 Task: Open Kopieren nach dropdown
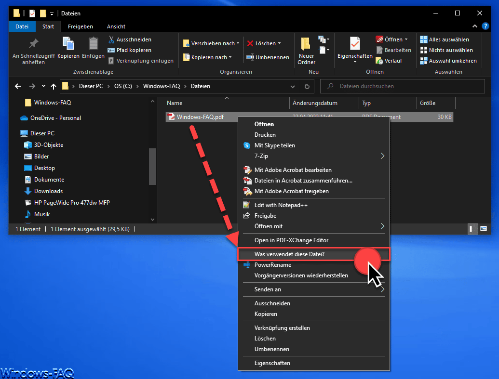[x=207, y=57]
